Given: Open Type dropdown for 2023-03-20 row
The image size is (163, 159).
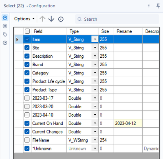Looking at the screenshot, I should click(95, 107).
